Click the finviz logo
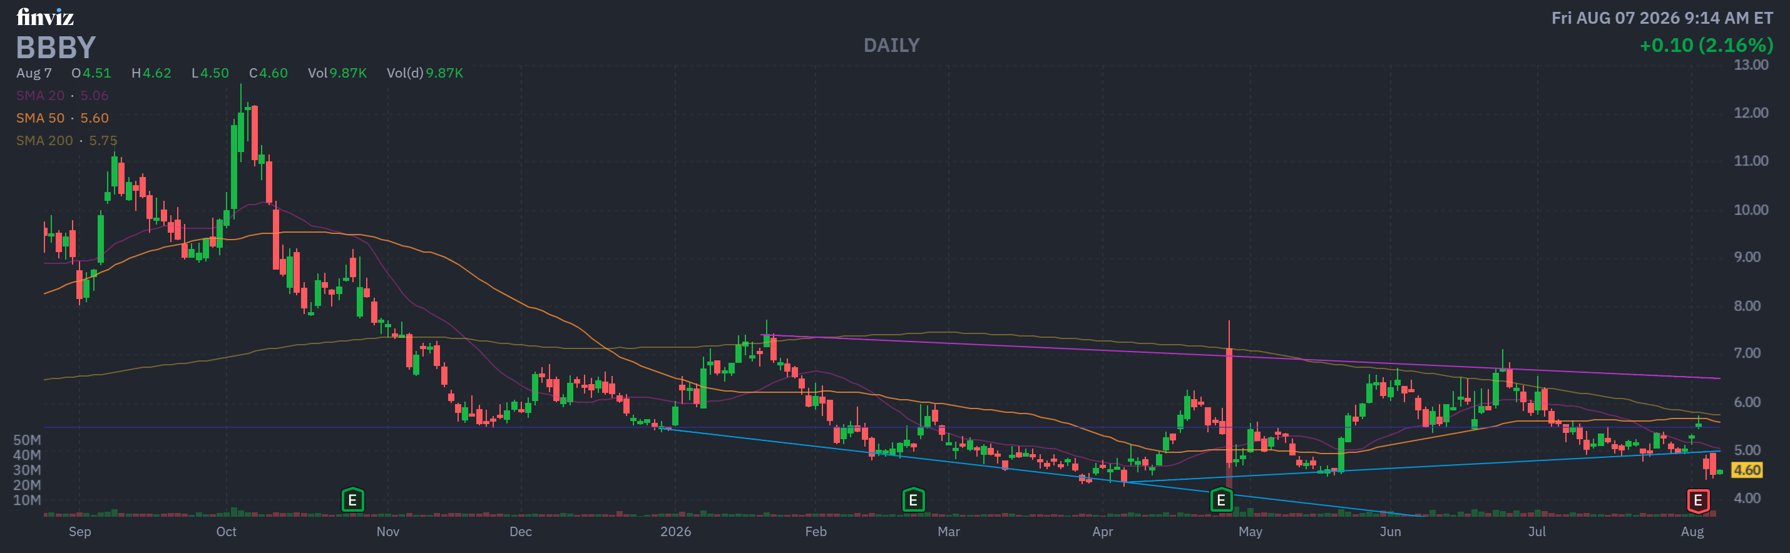Viewport: 1790px width, 553px height. (45, 17)
